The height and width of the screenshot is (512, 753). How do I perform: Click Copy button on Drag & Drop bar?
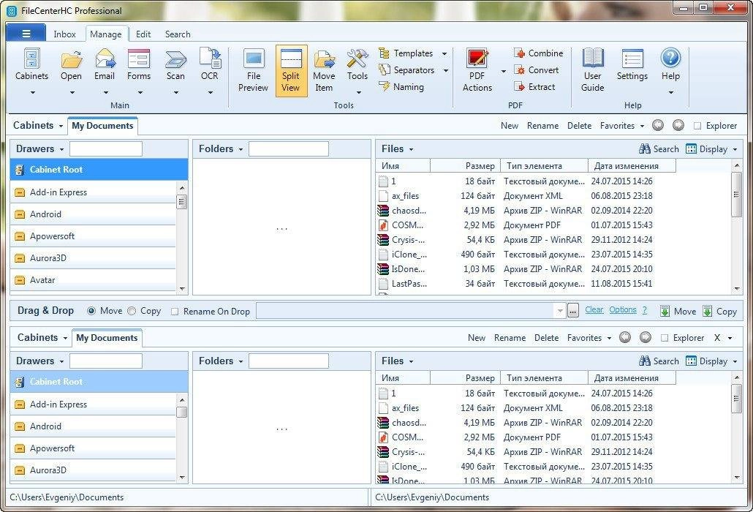click(x=719, y=312)
